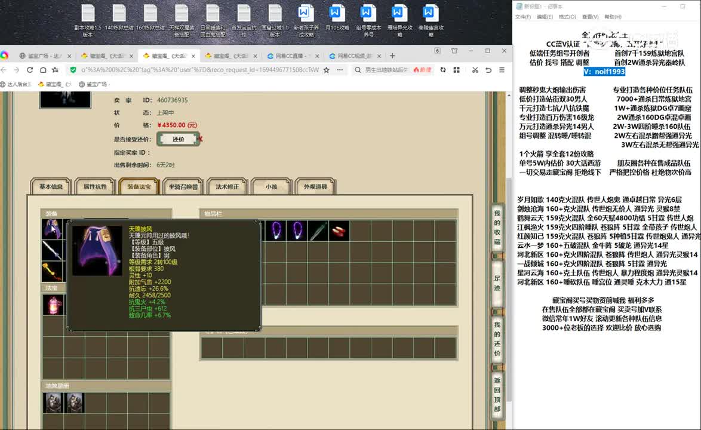This screenshot has width=701, height=430.
Task: Go forward in the browser
Action: tap(17, 70)
